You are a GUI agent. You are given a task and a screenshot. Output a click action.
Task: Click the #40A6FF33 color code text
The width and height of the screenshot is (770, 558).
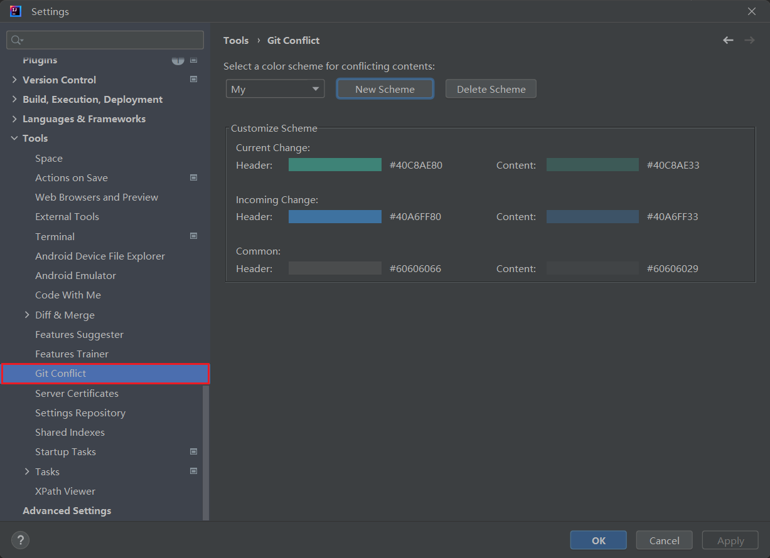(672, 217)
